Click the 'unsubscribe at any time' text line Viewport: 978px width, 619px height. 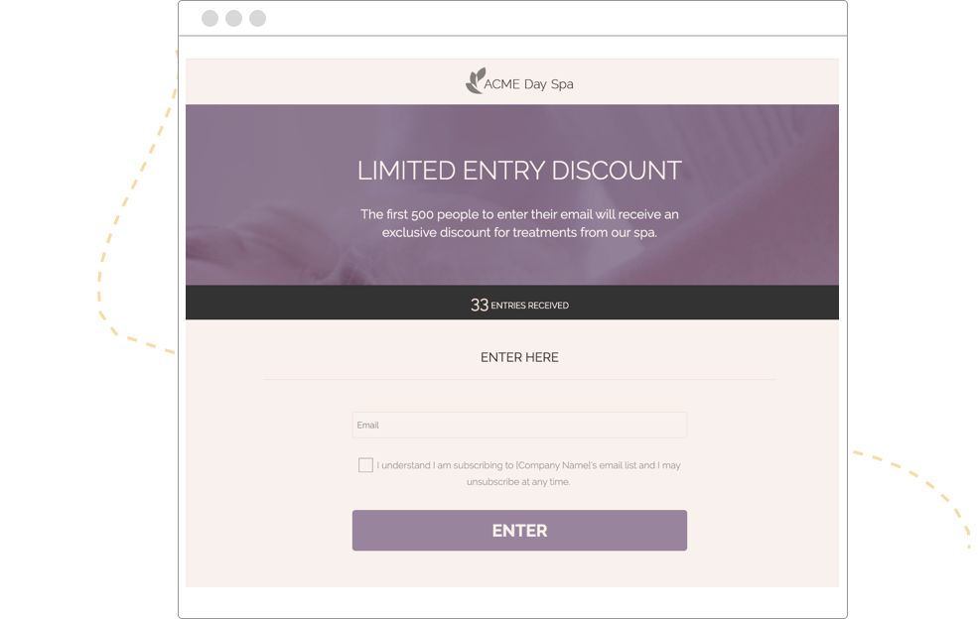coord(518,482)
